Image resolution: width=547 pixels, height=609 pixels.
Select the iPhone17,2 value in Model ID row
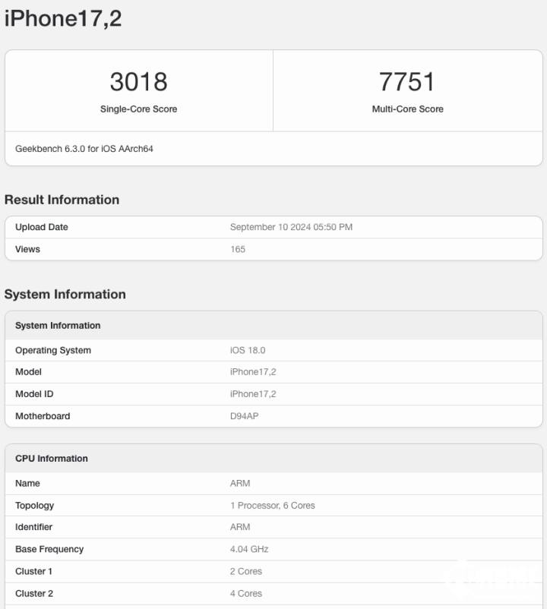coord(253,394)
